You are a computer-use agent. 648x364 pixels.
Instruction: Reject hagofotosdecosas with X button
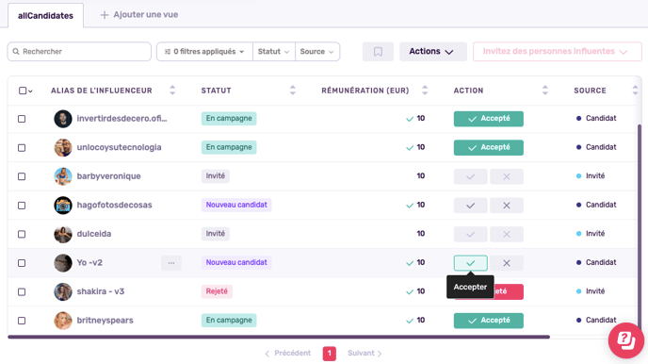[507, 206]
